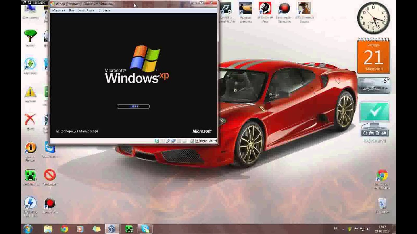Launch Minecraft creeper desktop shortcut
Viewport: 417px width, 234px height.
pos(30,177)
